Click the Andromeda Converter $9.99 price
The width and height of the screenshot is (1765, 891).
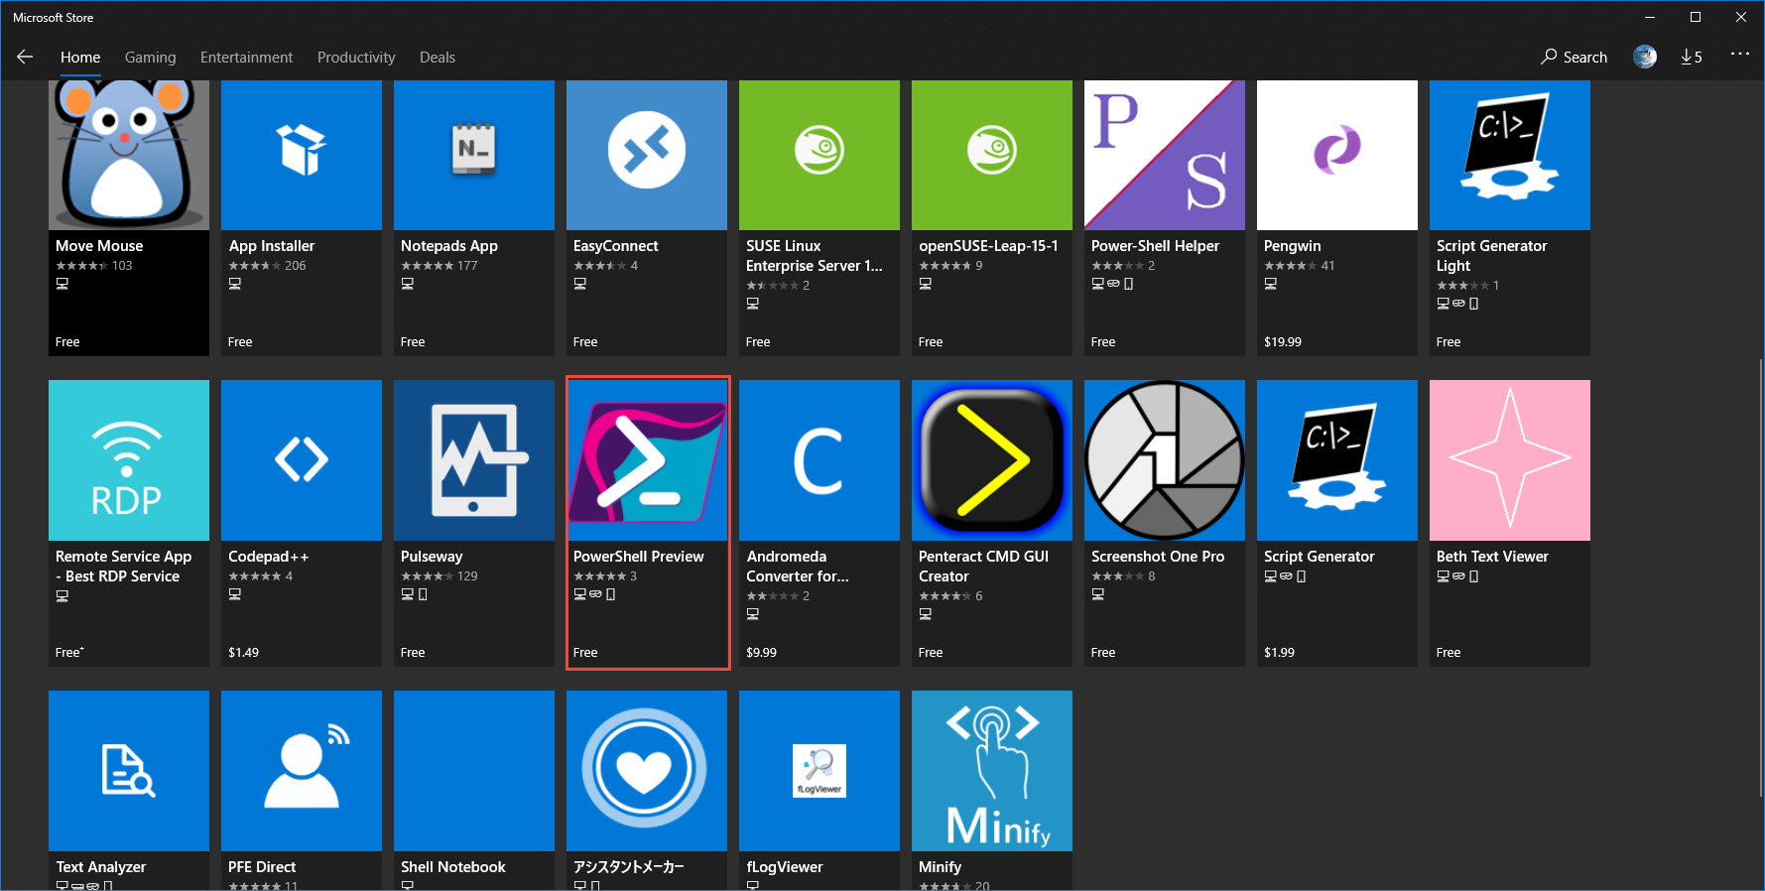tap(762, 652)
